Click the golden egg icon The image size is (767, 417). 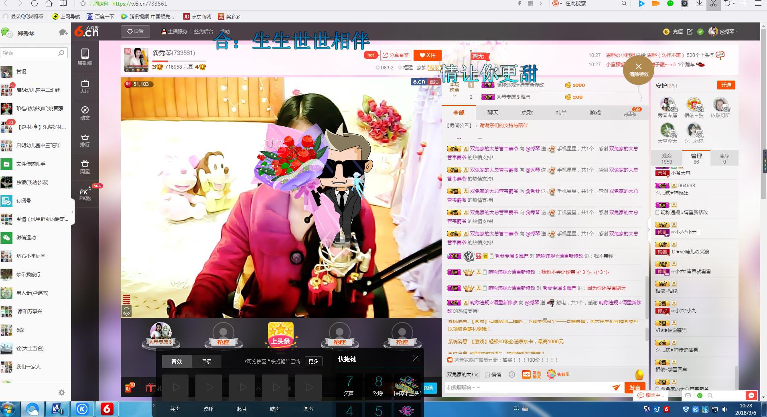[639, 374]
